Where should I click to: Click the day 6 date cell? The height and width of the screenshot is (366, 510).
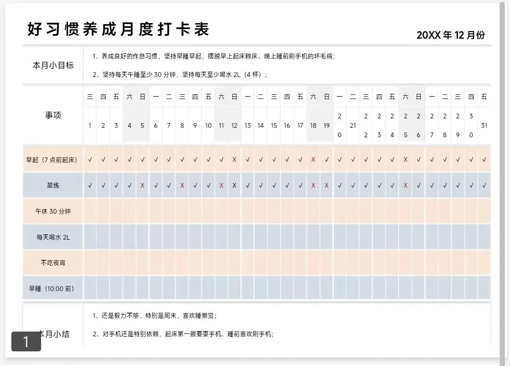(x=156, y=125)
